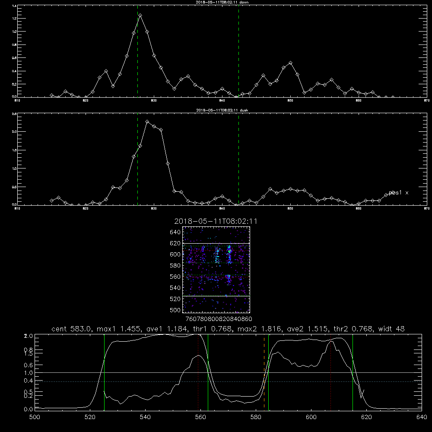The width and height of the screenshot is (432, 432).
Task: Click the bottom plot x-axis label '500'
Action: 35,417
